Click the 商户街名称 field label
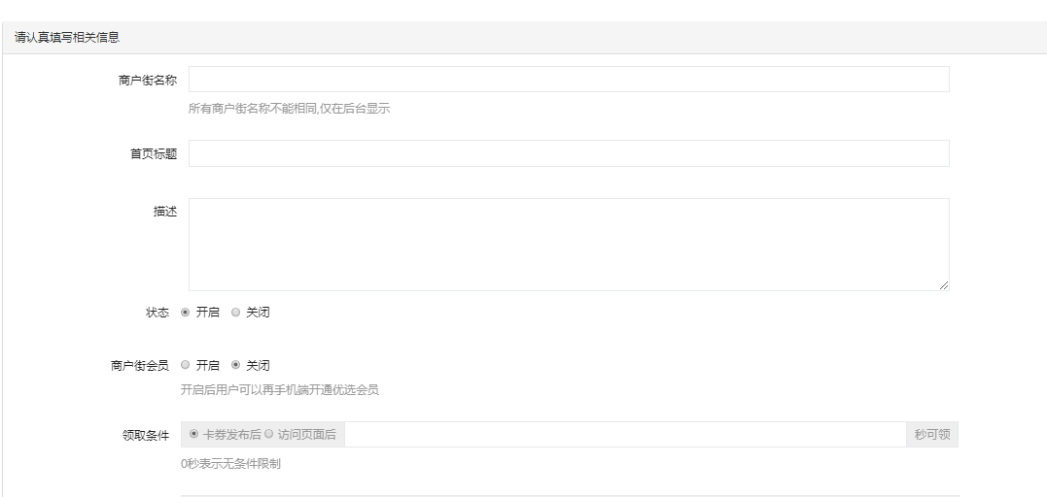 click(x=148, y=80)
